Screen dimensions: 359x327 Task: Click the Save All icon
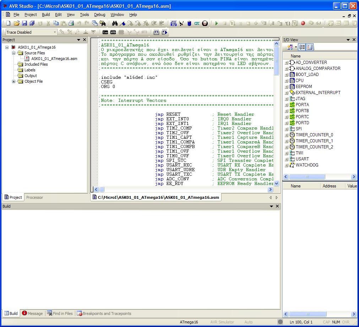point(32,23)
